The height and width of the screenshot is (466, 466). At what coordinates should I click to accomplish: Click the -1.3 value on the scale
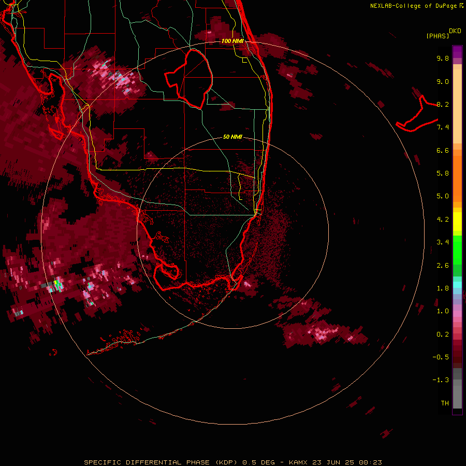441,380
